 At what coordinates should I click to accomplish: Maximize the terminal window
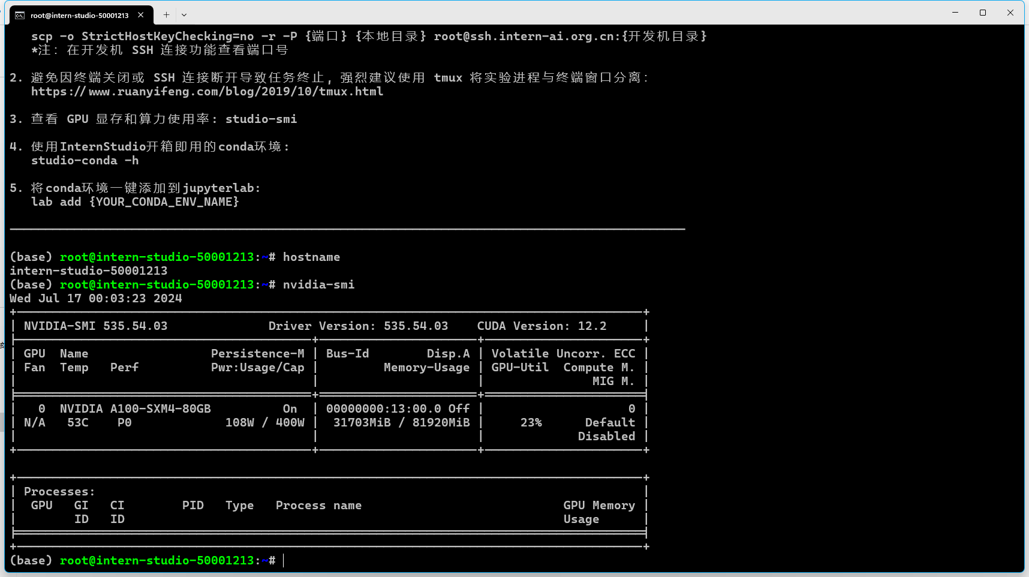pyautogui.click(x=983, y=13)
